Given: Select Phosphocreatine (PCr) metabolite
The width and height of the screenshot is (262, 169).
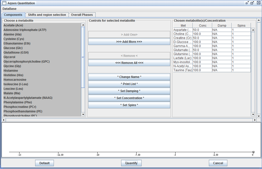Looking at the screenshot, I should click(x=42, y=107).
